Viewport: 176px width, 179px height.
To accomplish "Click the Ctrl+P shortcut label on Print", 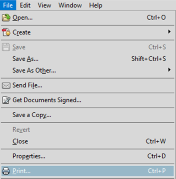I will tap(157, 171).
